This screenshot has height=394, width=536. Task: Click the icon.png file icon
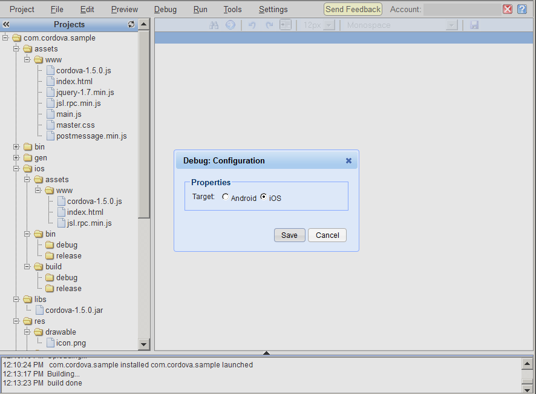(x=51, y=343)
